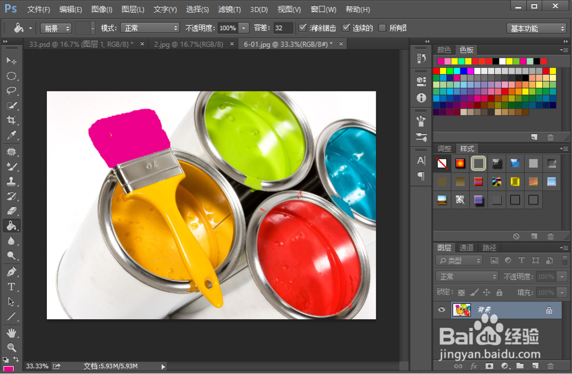Click the Link layers icon
Viewport: 572px width, 374px height.
click(458, 365)
